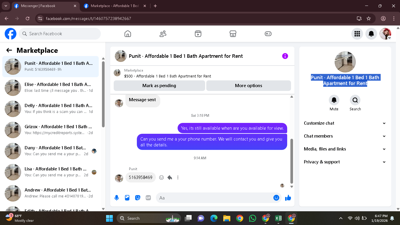Viewport: 400px width, 225px height.
Task: Open the Lisa conversation in the list
Action: (51, 172)
